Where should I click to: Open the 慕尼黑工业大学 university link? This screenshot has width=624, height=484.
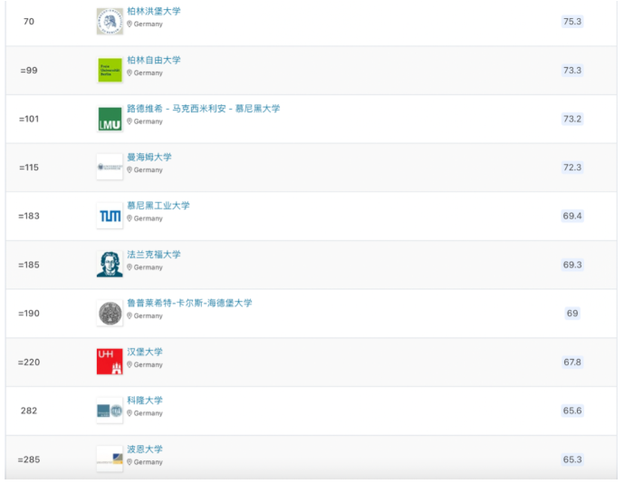click(158, 206)
